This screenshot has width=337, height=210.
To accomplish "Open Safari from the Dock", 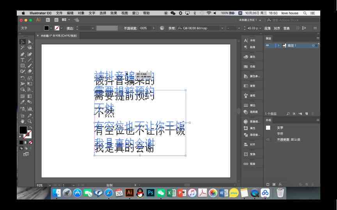I will [x=109, y=193].
